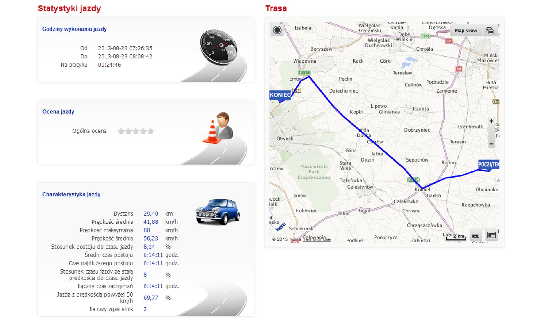Click the 2 km map scale bar
Viewport: 547px width, 323px height.
point(456,237)
